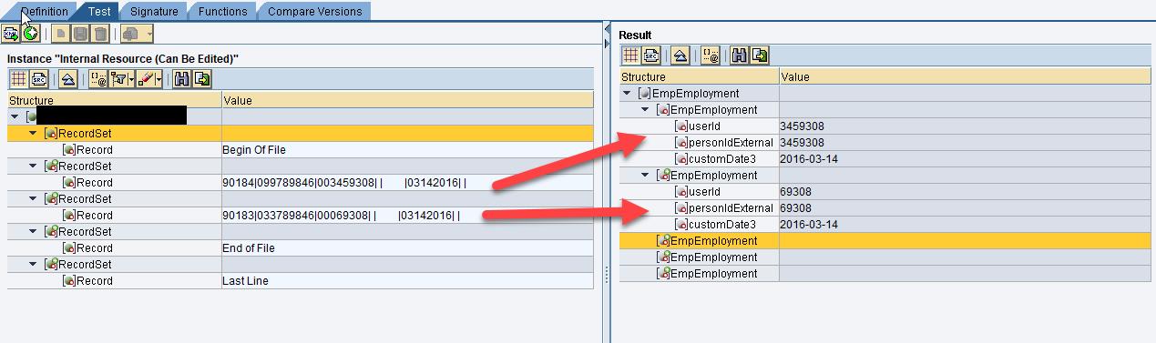Click the Begin Of File value cell
The width and height of the screenshot is (1156, 343).
pyautogui.click(x=407, y=149)
